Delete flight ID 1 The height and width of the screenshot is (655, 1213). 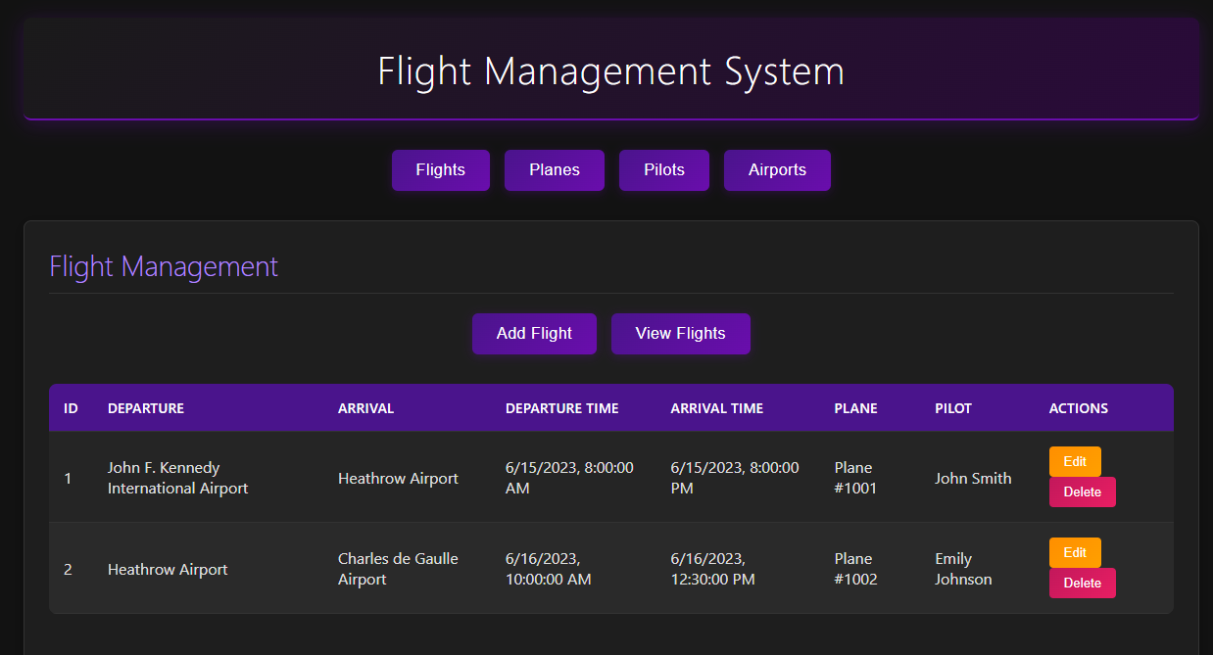coord(1082,492)
